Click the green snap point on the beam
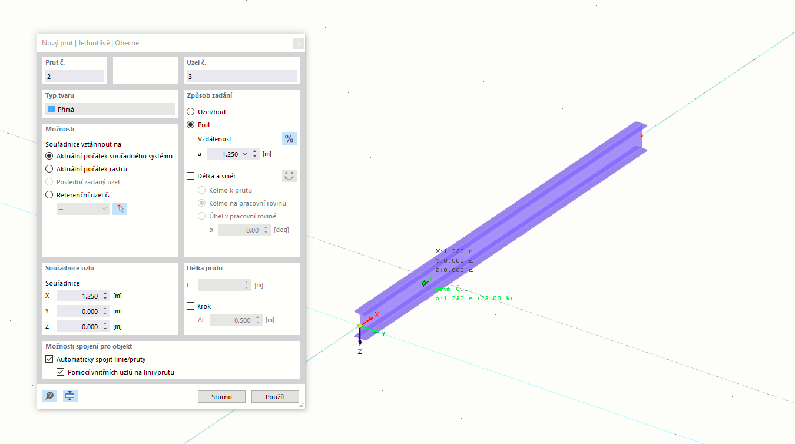 [430, 279]
